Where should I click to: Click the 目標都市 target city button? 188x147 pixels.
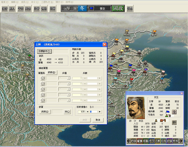click(44, 51)
